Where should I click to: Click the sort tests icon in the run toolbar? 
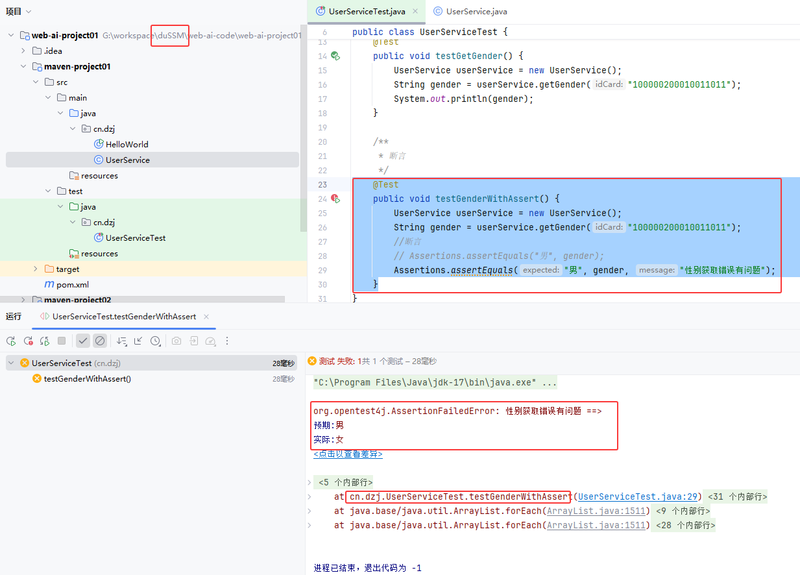(x=121, y=341)
